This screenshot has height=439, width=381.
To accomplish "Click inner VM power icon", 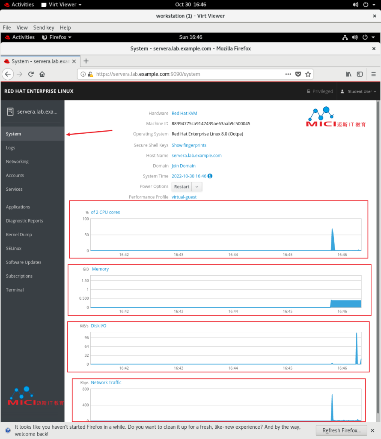I will coord(365,37).
